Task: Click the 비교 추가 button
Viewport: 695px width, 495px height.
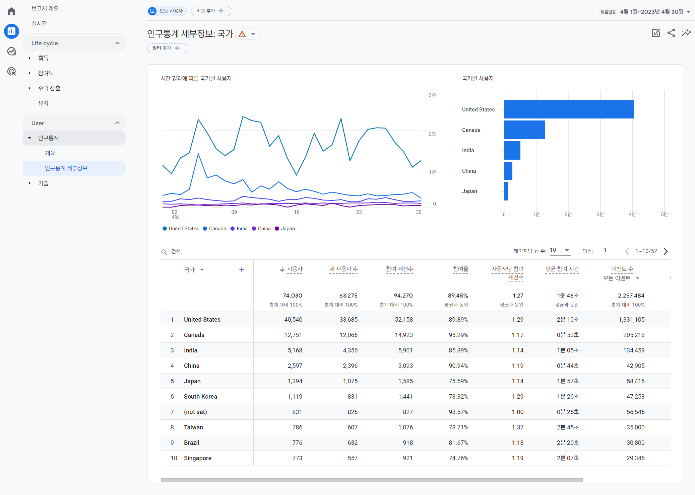Action: click(211, 11)
